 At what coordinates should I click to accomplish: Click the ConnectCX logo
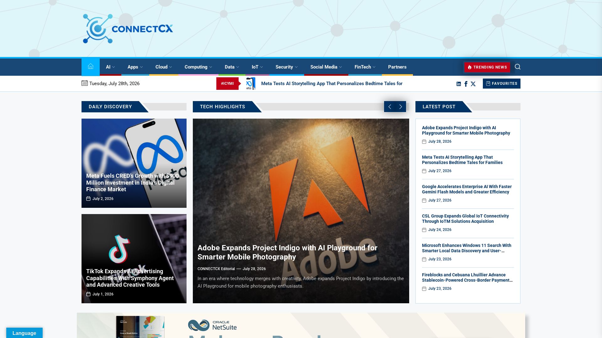coord(128,29)
